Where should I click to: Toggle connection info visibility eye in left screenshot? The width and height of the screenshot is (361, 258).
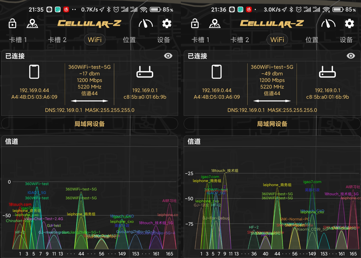168,56
